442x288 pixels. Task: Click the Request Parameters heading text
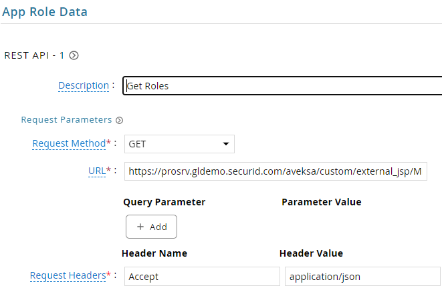66,120
